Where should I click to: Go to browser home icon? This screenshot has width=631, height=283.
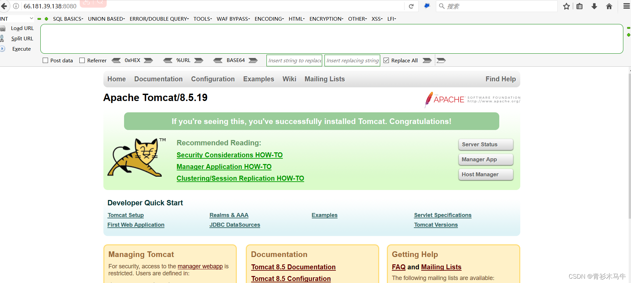(609, 6)
